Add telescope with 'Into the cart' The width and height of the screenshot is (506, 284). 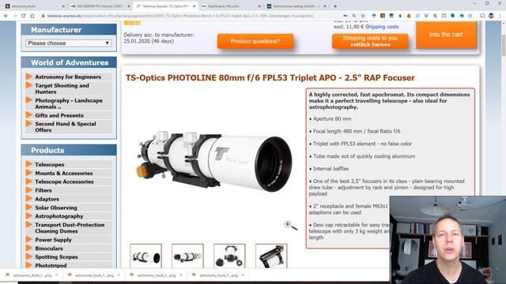point(446,35)
